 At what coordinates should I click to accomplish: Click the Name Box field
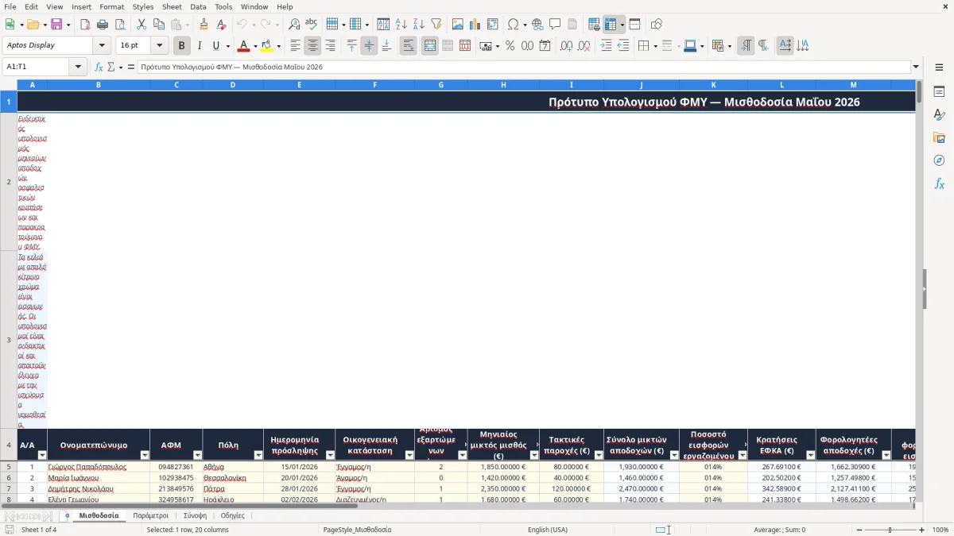(37, 67)
